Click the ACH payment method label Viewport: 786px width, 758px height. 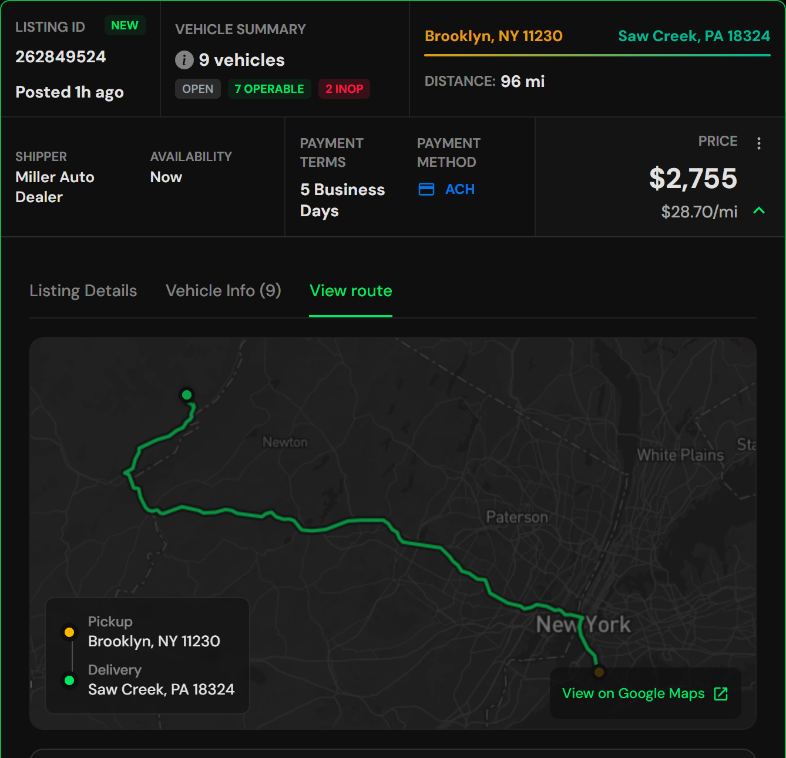[x=460, y=189]
